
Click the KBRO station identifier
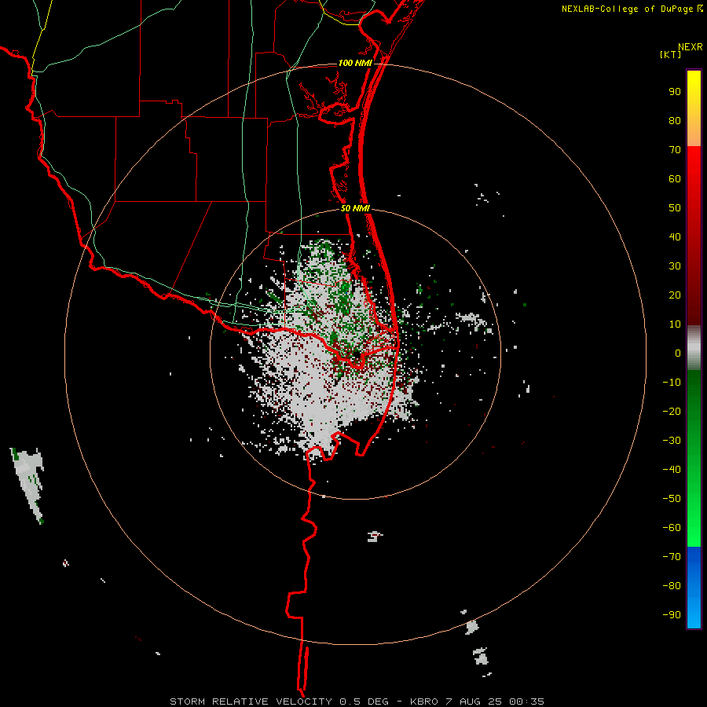[x=424, y=702]
